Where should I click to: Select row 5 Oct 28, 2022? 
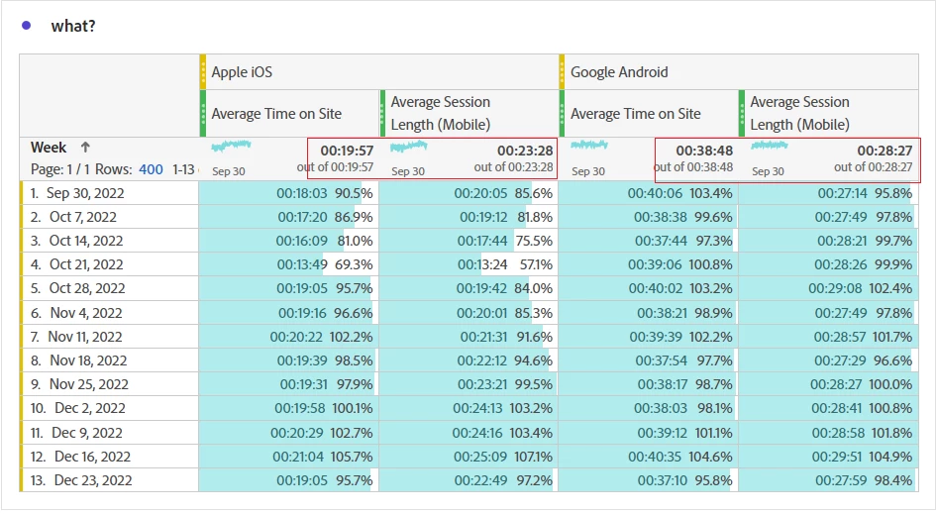109,288
